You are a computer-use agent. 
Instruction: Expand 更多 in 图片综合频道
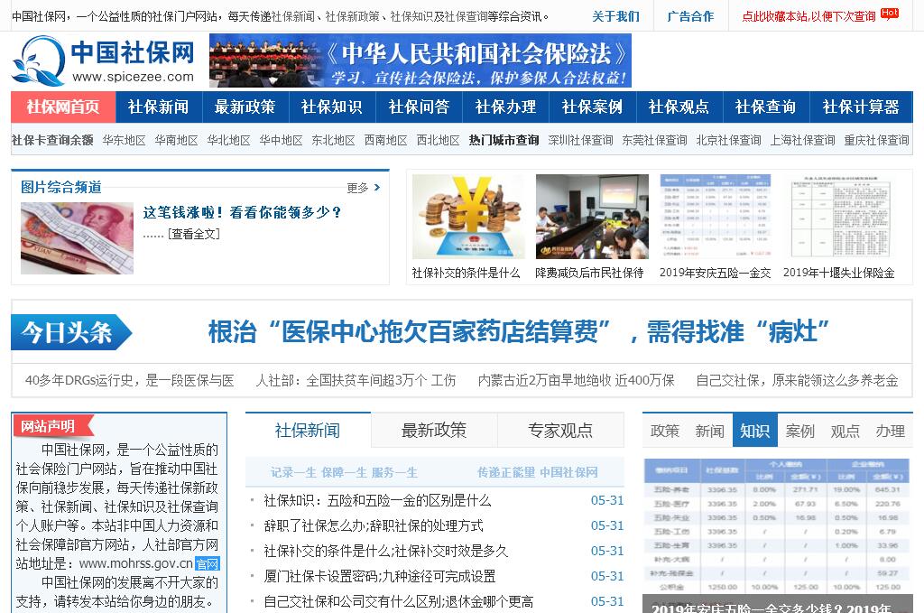(x=363, y=188)
